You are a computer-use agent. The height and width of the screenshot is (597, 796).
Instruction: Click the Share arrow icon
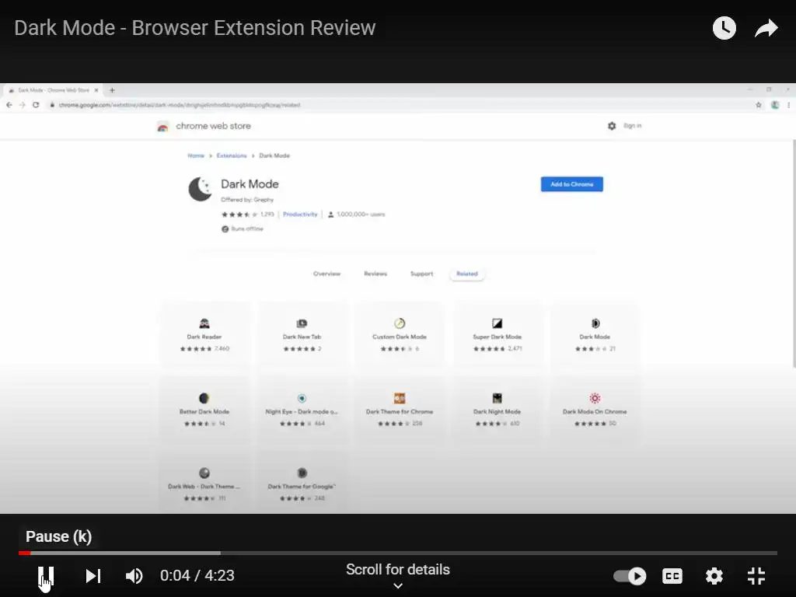click(766, 28)
